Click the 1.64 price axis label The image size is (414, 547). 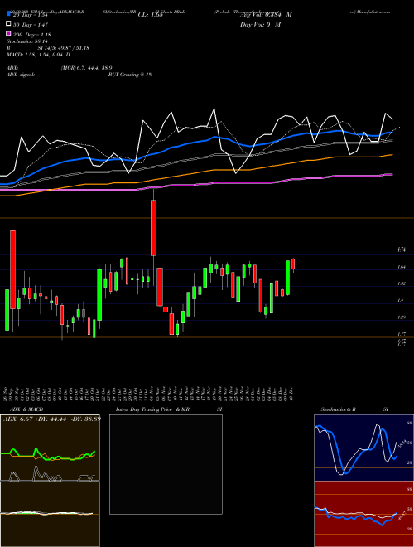click(x=402, y=267)
